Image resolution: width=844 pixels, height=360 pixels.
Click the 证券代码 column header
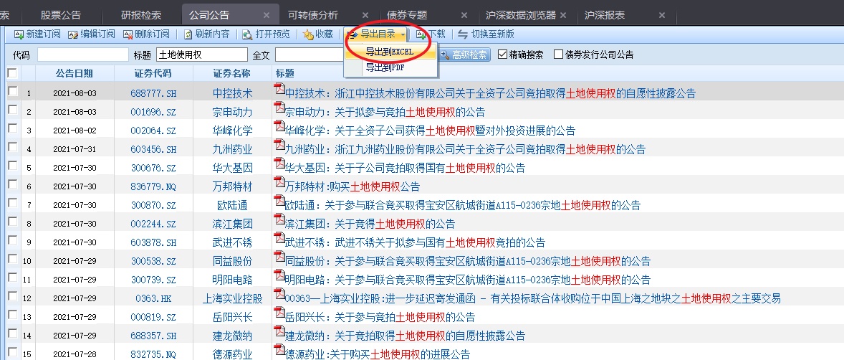153,73
